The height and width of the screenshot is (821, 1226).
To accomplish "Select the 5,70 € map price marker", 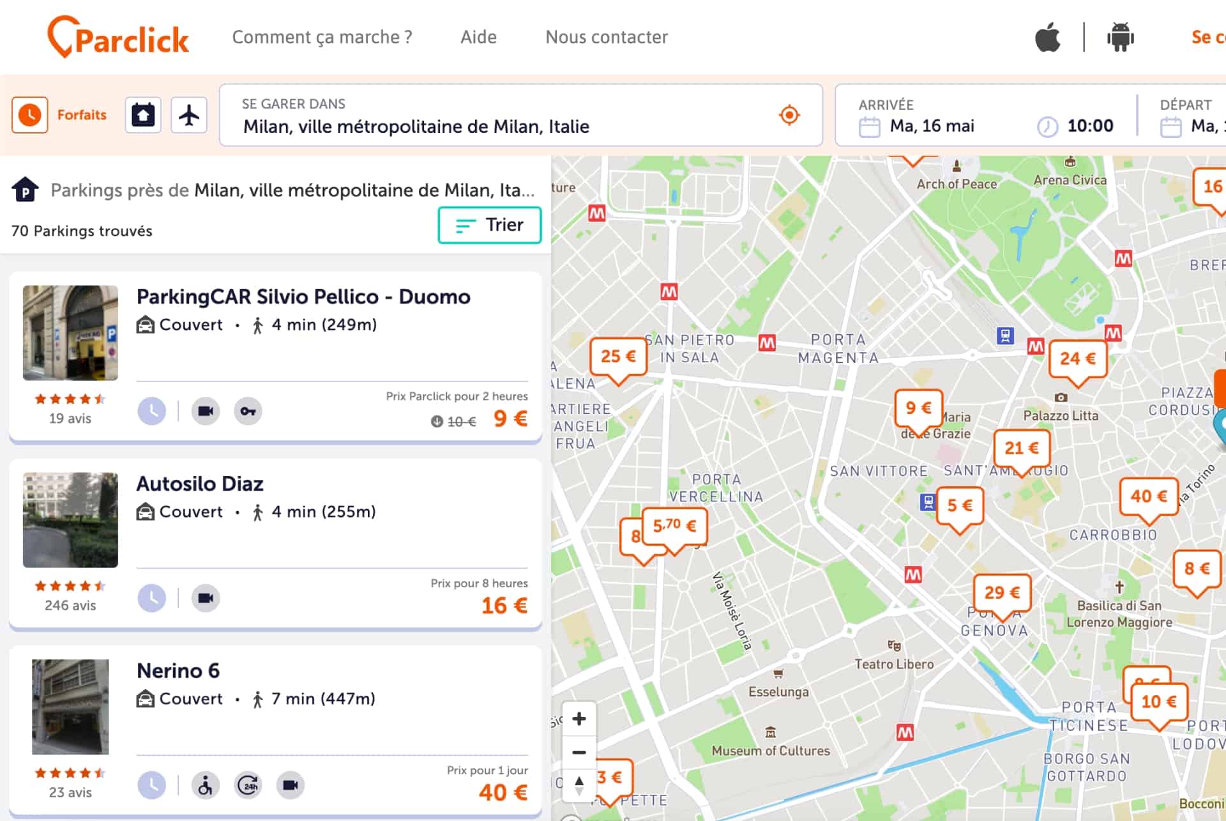I will point(674,529).
